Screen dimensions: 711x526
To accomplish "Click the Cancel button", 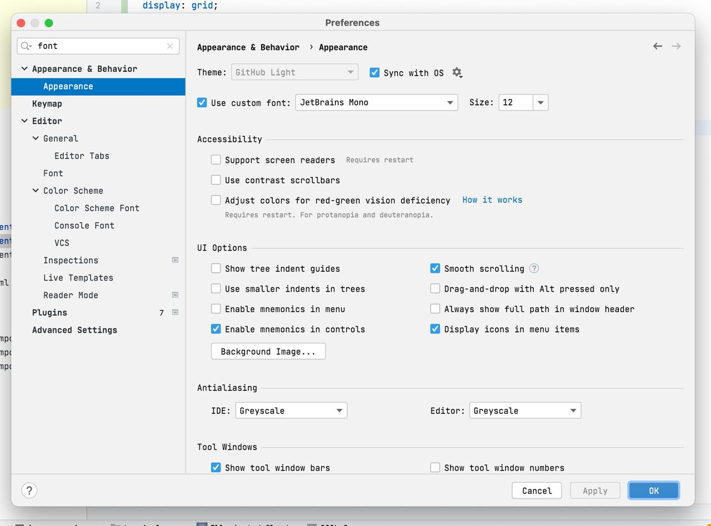I will click(x=537, y=490).
